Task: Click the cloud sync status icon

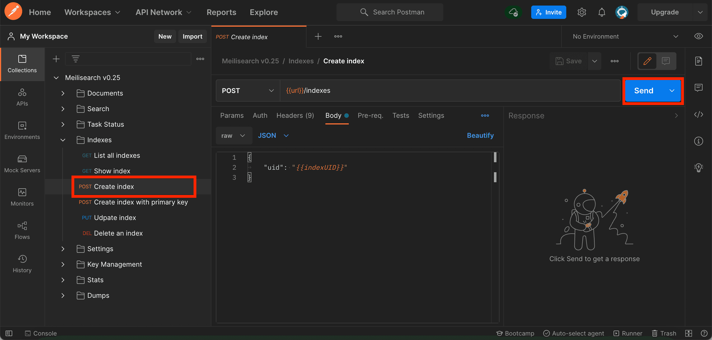Action: coord(513,12)
